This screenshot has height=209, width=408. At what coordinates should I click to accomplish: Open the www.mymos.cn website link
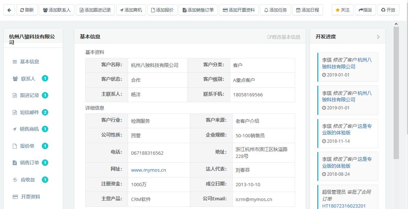click(x=148, y=170)
